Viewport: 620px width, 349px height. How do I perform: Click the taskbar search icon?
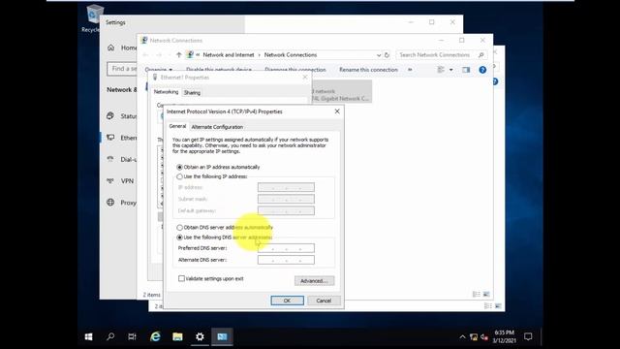[110, 336]
